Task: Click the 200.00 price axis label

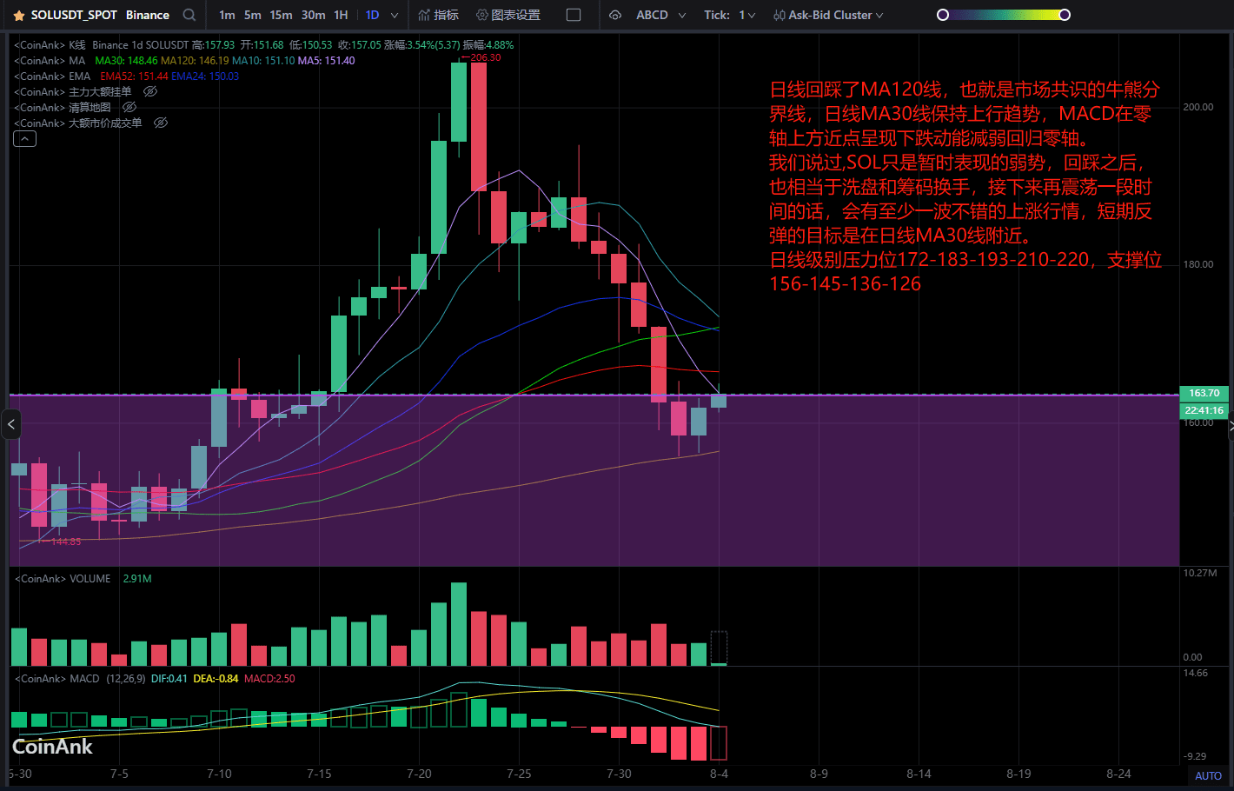Action: [1198, 107]
